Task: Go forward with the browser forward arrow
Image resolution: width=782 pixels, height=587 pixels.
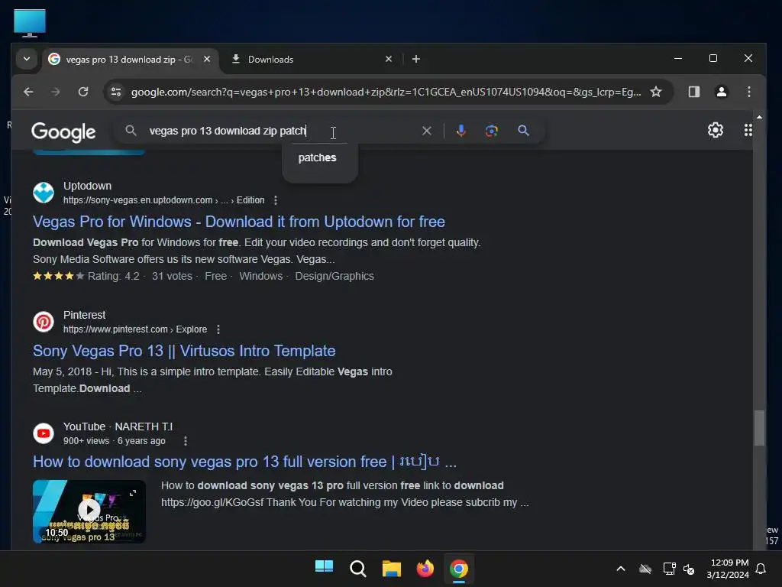Action: (x=56, y=92)
